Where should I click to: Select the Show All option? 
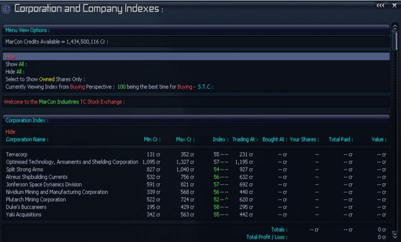pyautogui.click(x=16, y=64)
